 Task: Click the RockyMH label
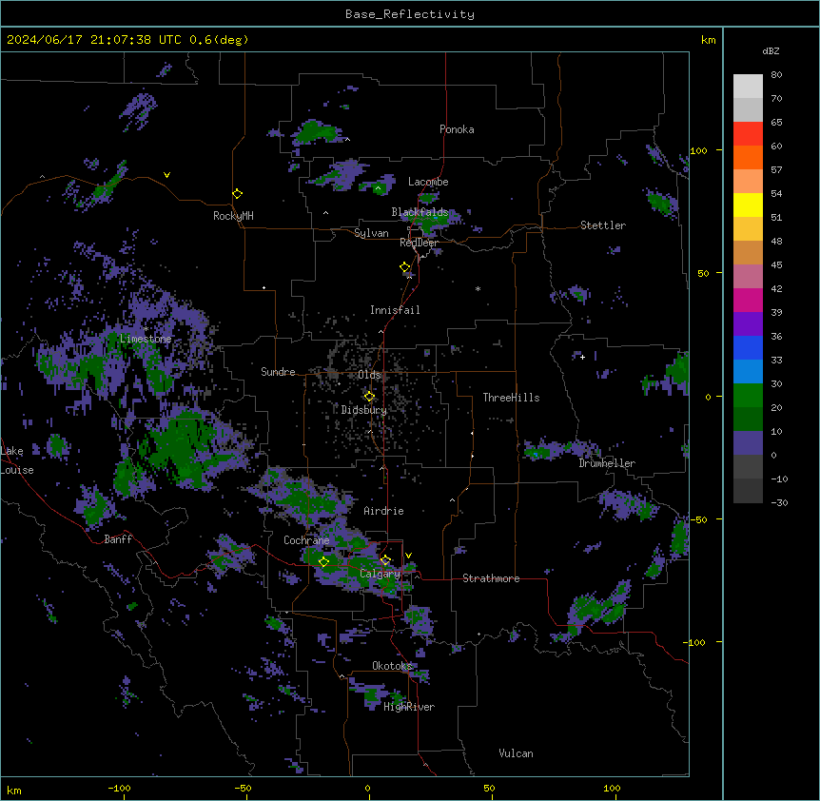[x=233, y=216]
